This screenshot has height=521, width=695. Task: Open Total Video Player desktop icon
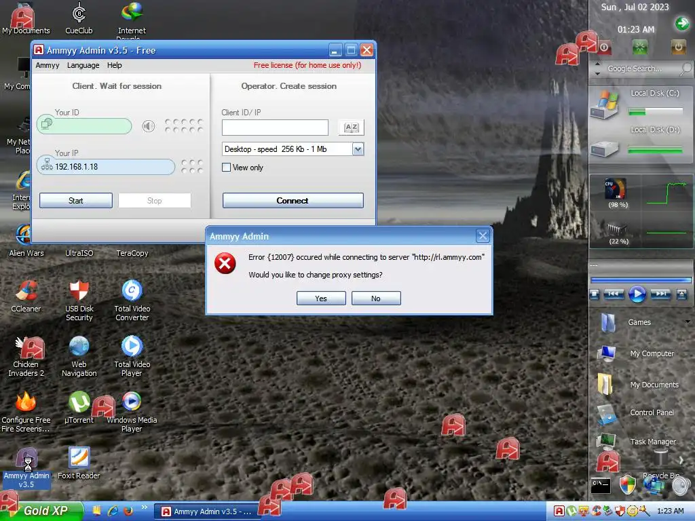132,356
